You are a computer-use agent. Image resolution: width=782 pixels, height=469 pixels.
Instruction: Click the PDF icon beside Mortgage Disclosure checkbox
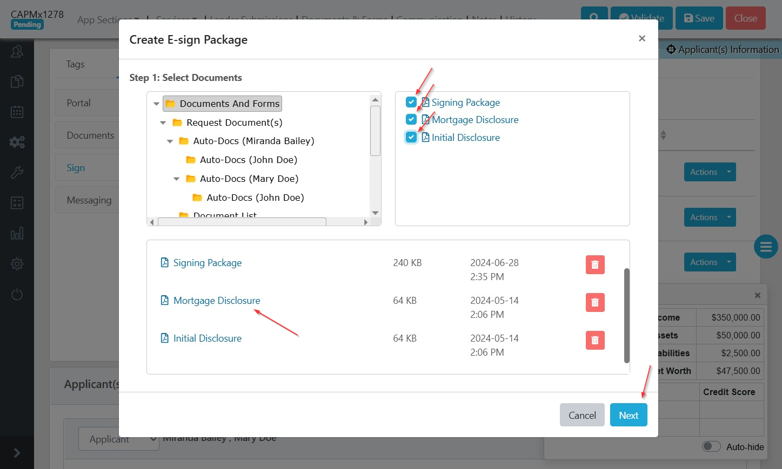coord(426,120)
